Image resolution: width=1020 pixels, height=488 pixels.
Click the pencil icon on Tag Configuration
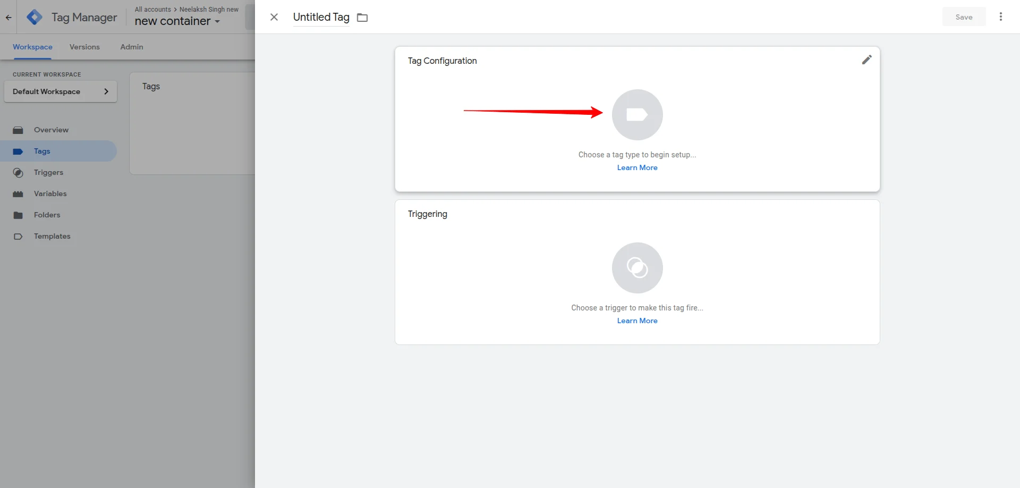pos(866,60)
